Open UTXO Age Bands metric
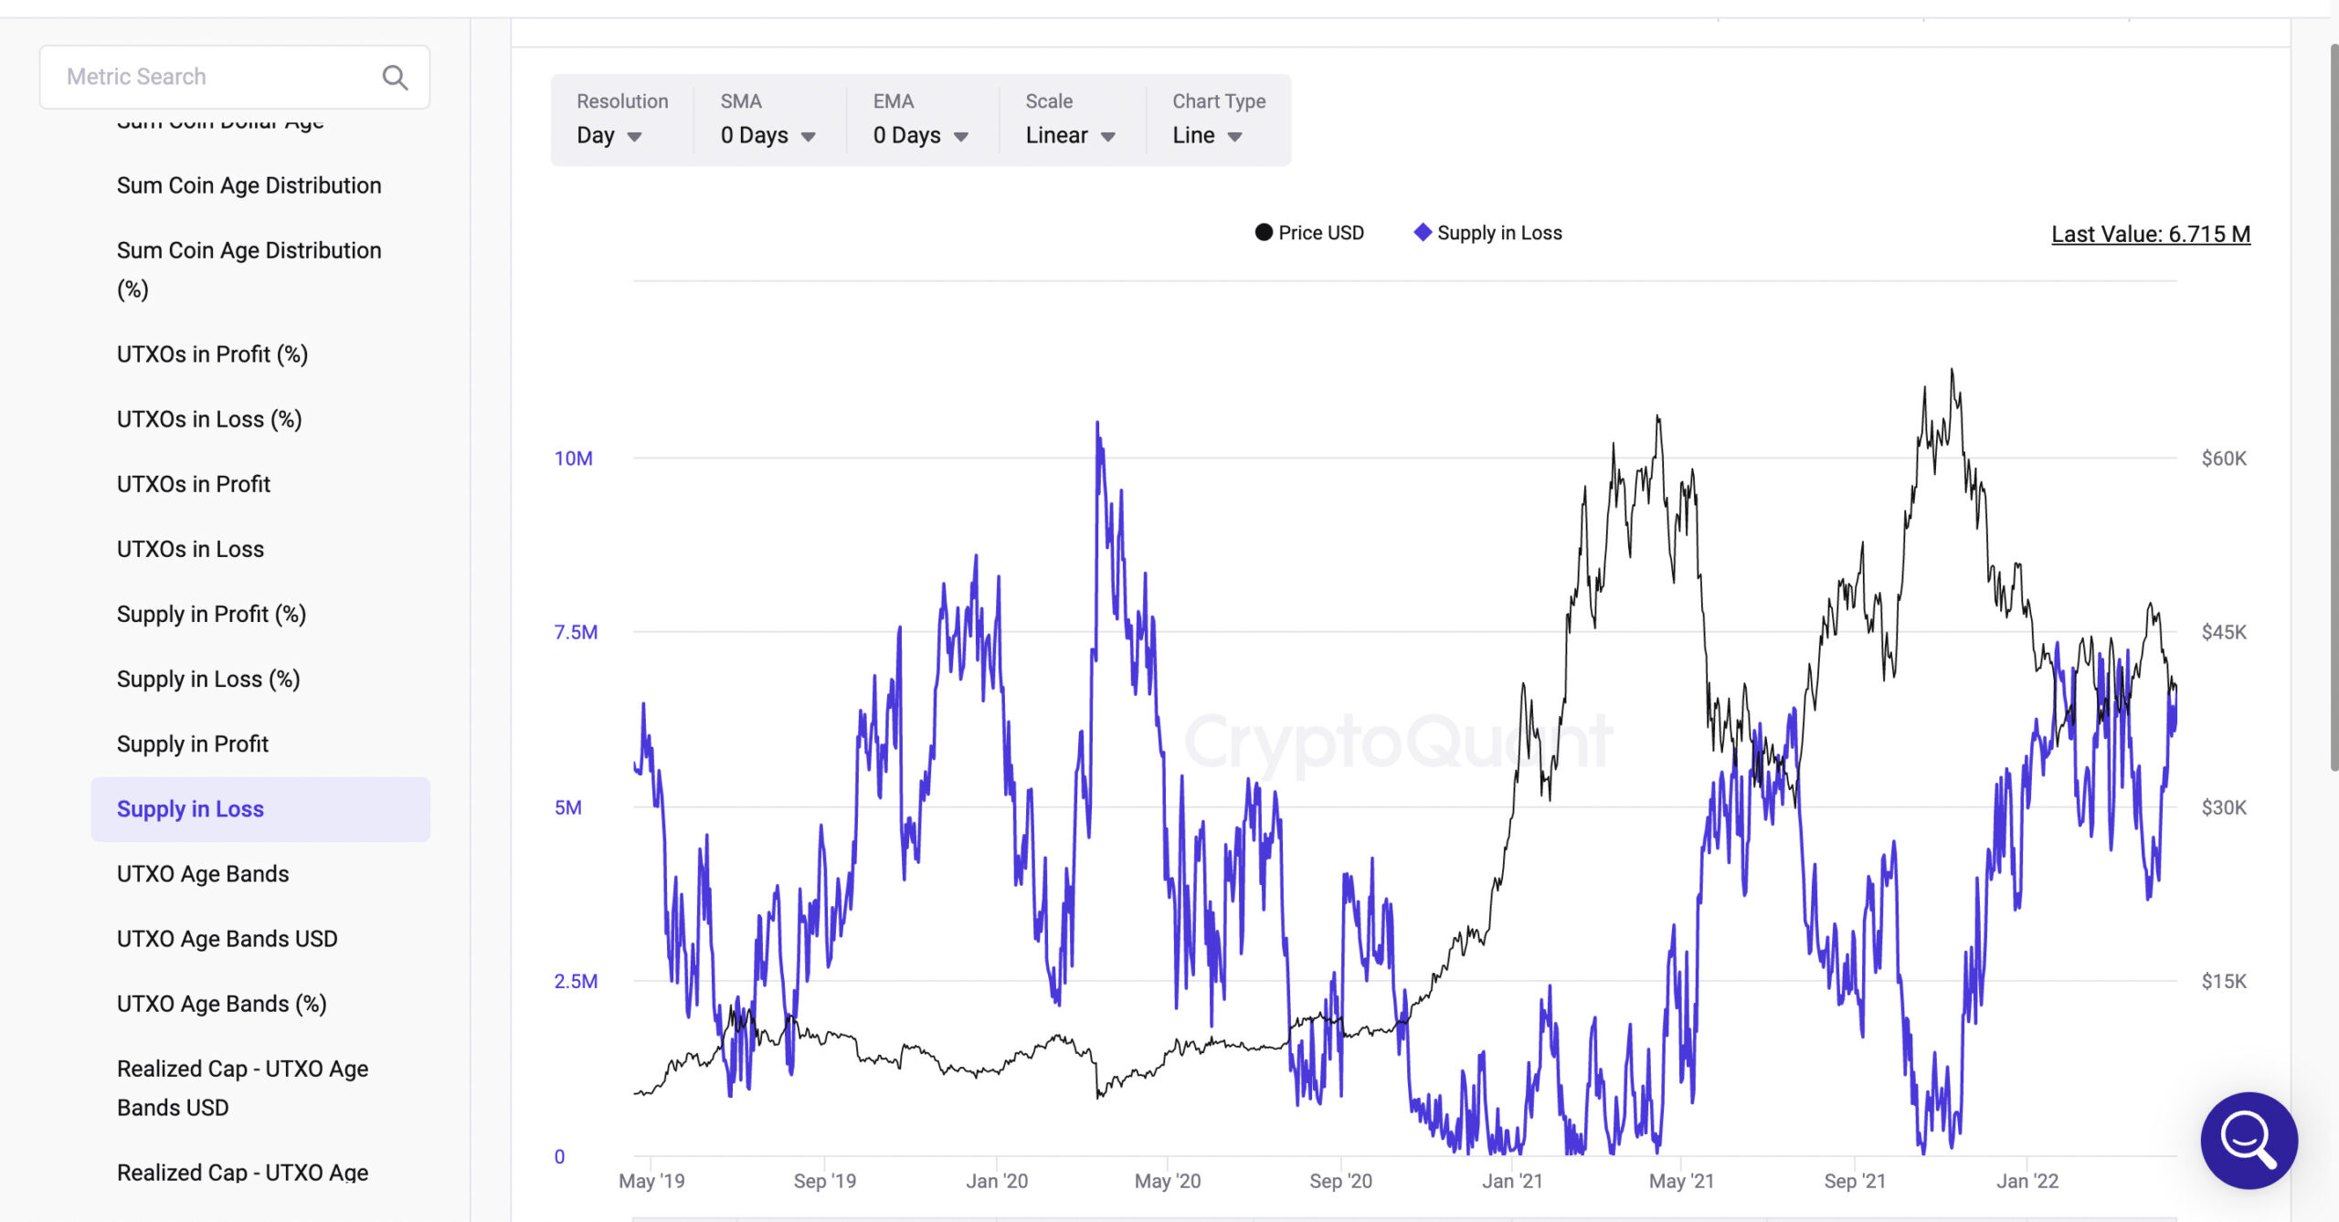2339x1222 pixels. (x=203, y=874)
